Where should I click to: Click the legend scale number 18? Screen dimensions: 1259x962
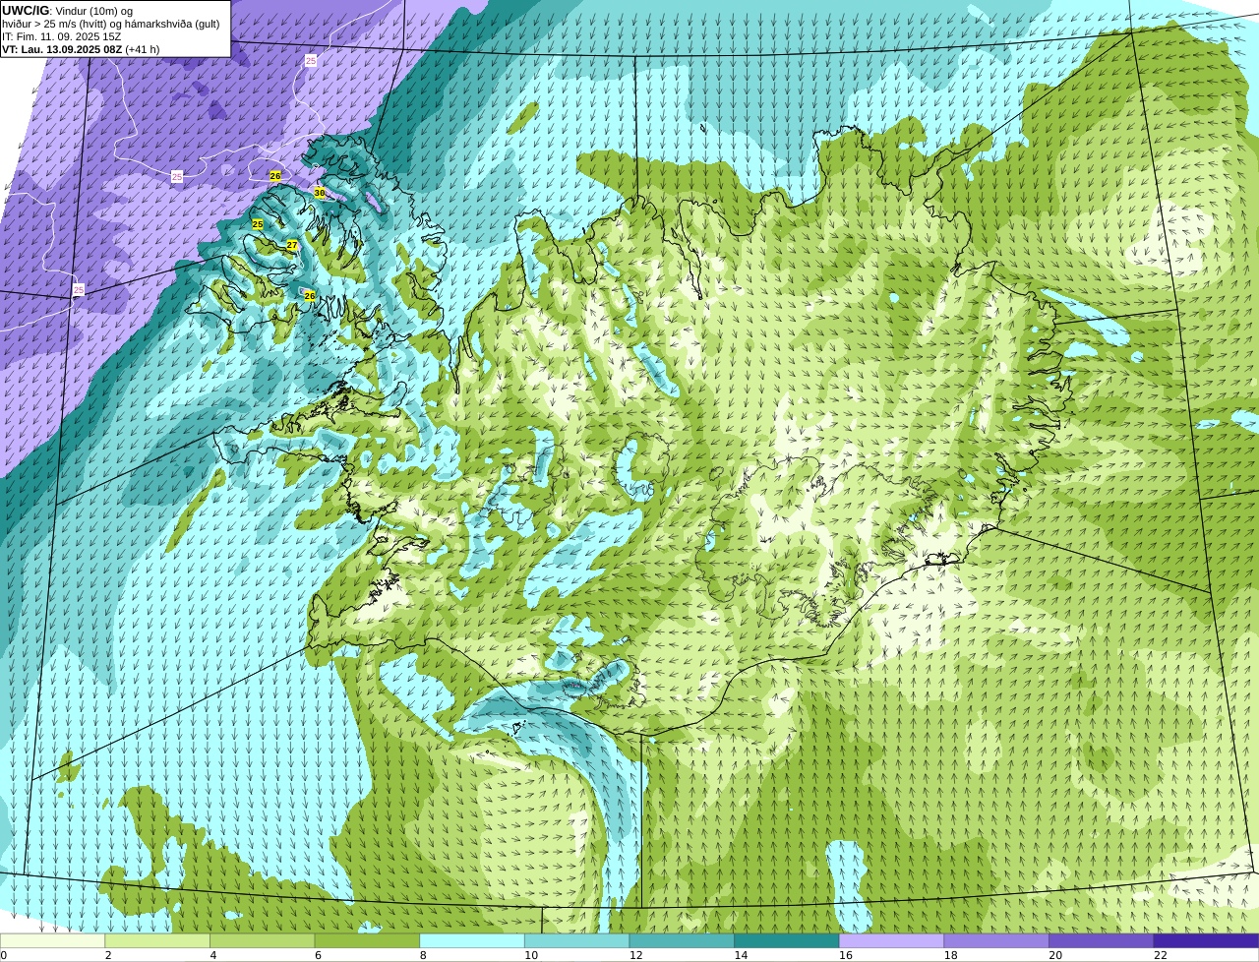(950, 955)
